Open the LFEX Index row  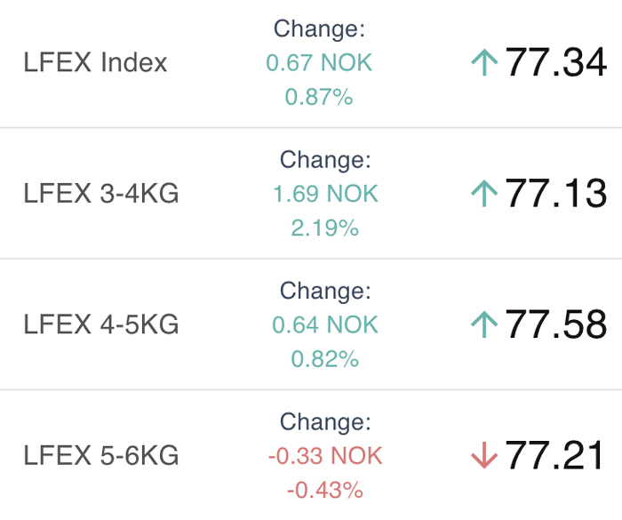point(311,63)
